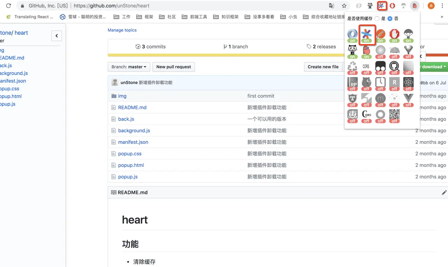
Task: Open commit message 一个可以用的版本
Action: [267, 119]
